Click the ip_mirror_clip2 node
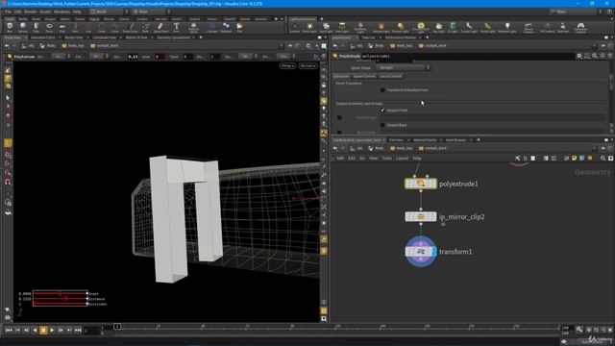 [421, 216]
